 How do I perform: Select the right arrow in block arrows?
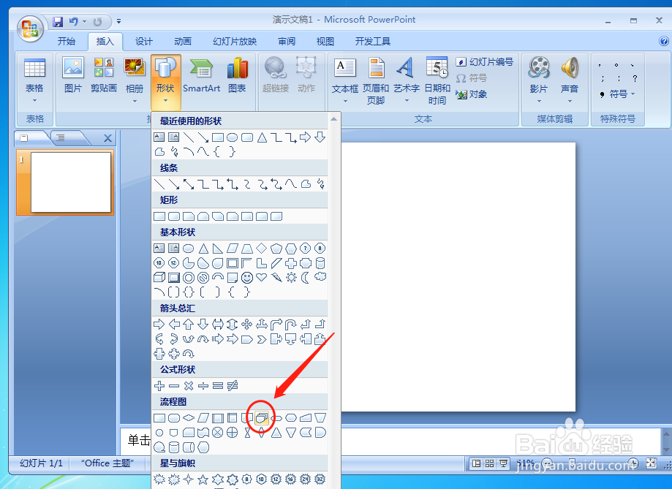(159, 325)
